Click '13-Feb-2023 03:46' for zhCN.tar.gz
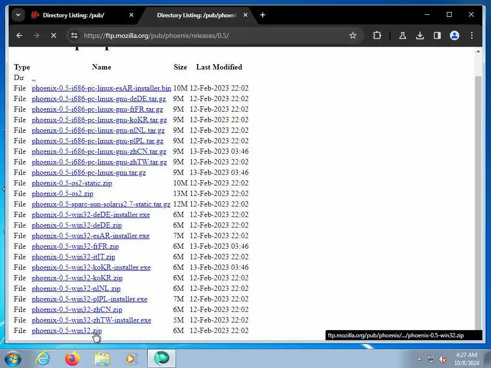This screenshot has width=491, height=368. pos(219,151)
